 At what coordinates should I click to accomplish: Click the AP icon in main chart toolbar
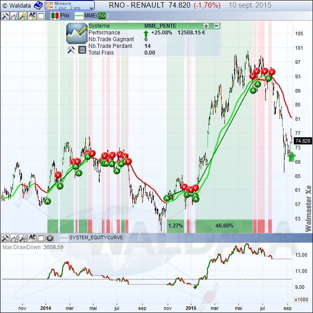pos(32,16)
